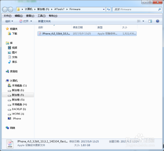
Task: Click the homegroup icon beside 家庭组
Action: 7,71
